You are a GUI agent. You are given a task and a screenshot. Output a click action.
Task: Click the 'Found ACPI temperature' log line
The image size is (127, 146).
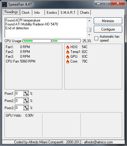coord(23,20)
